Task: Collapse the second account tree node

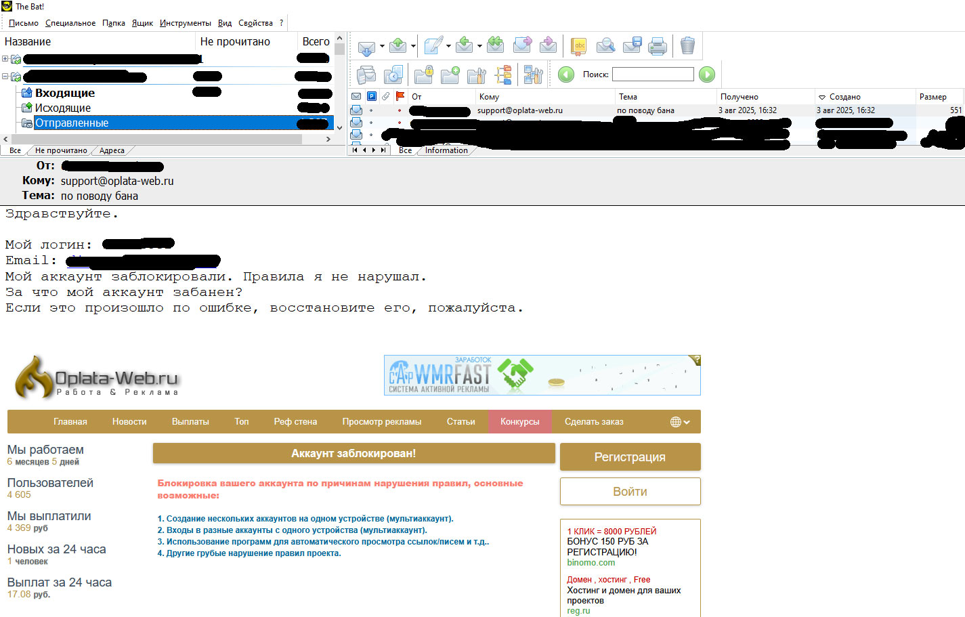Action: (5, 77)
